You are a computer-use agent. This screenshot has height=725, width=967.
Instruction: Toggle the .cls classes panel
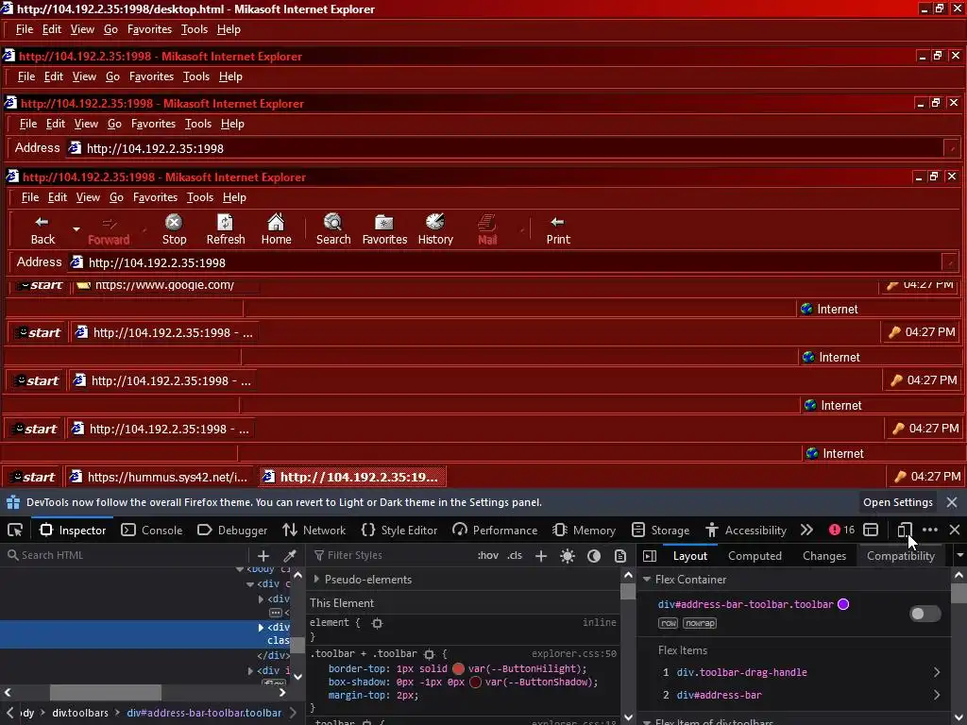(x=515, y=555)
